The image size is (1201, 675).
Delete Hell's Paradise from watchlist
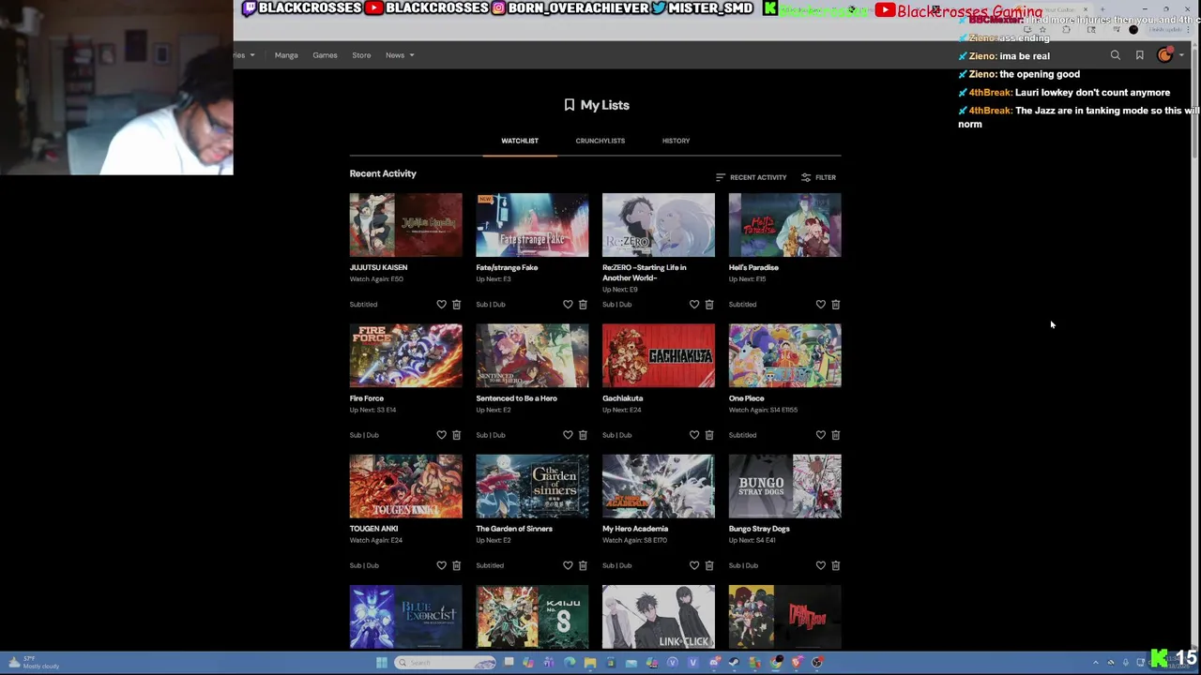836,305
